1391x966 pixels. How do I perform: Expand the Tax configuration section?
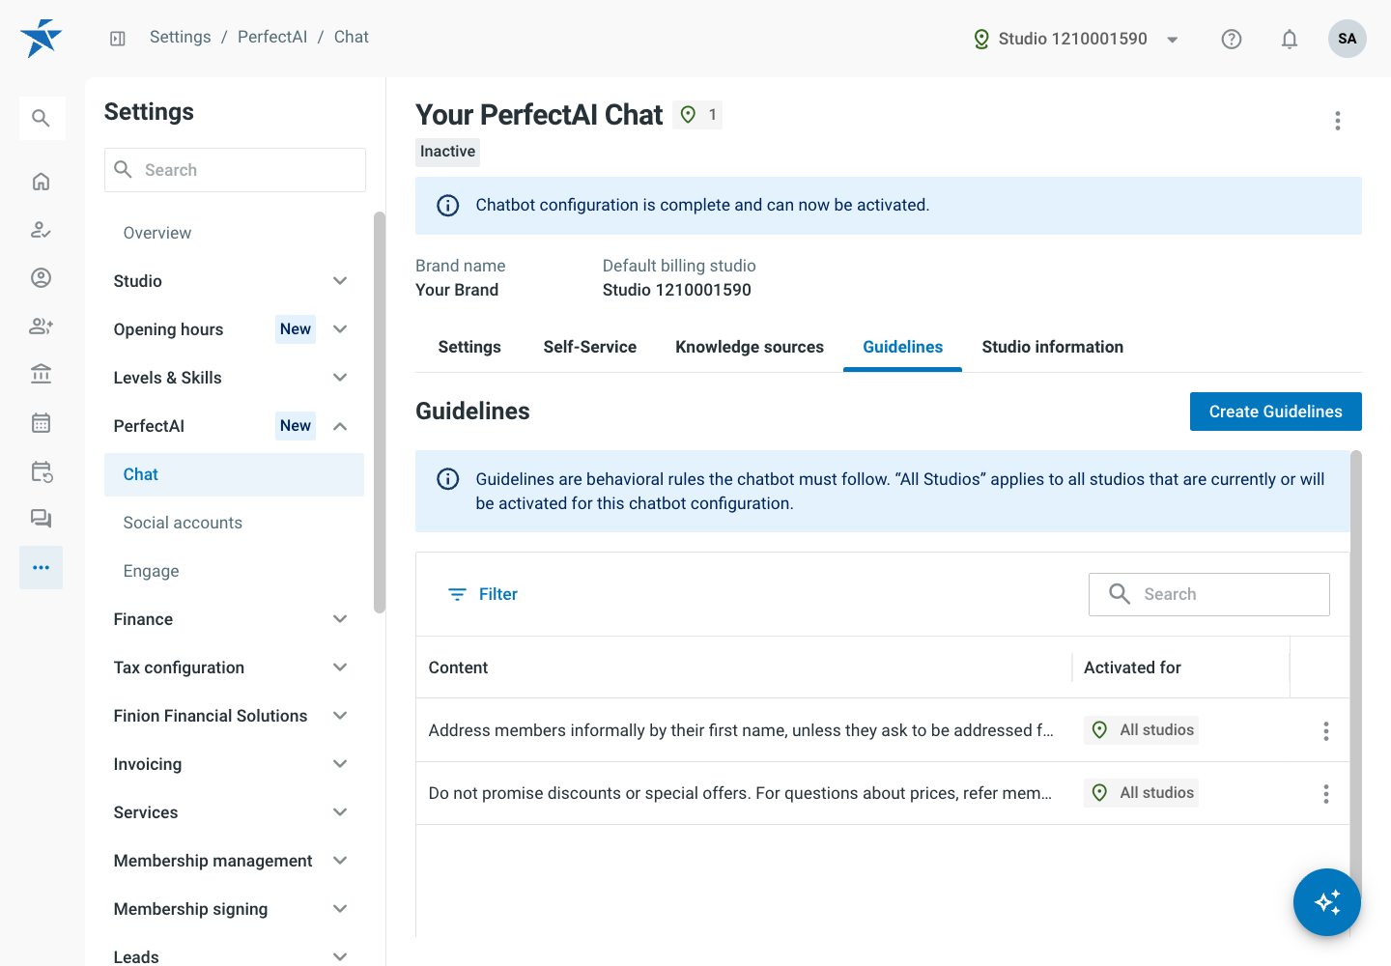(229, 668)
